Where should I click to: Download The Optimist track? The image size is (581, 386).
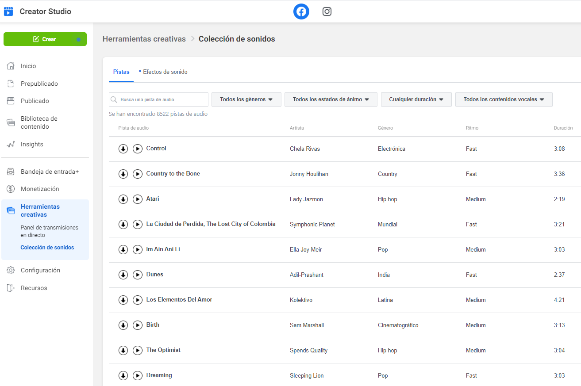123,351
